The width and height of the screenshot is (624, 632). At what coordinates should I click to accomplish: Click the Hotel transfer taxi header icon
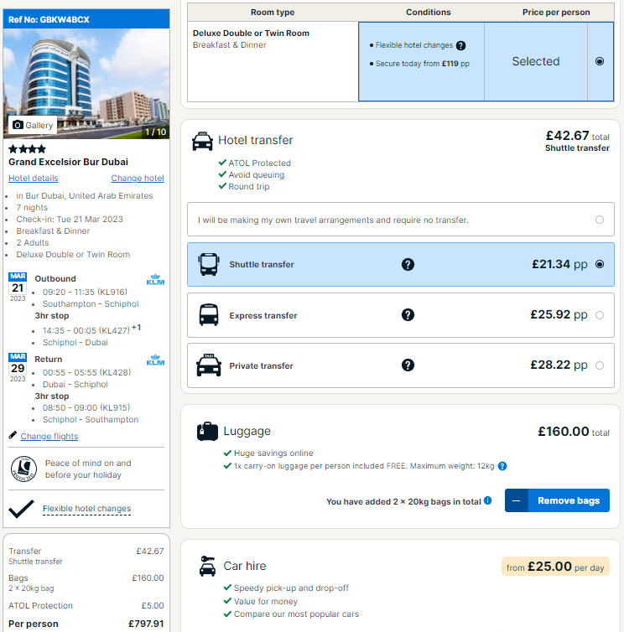point(202,141)
